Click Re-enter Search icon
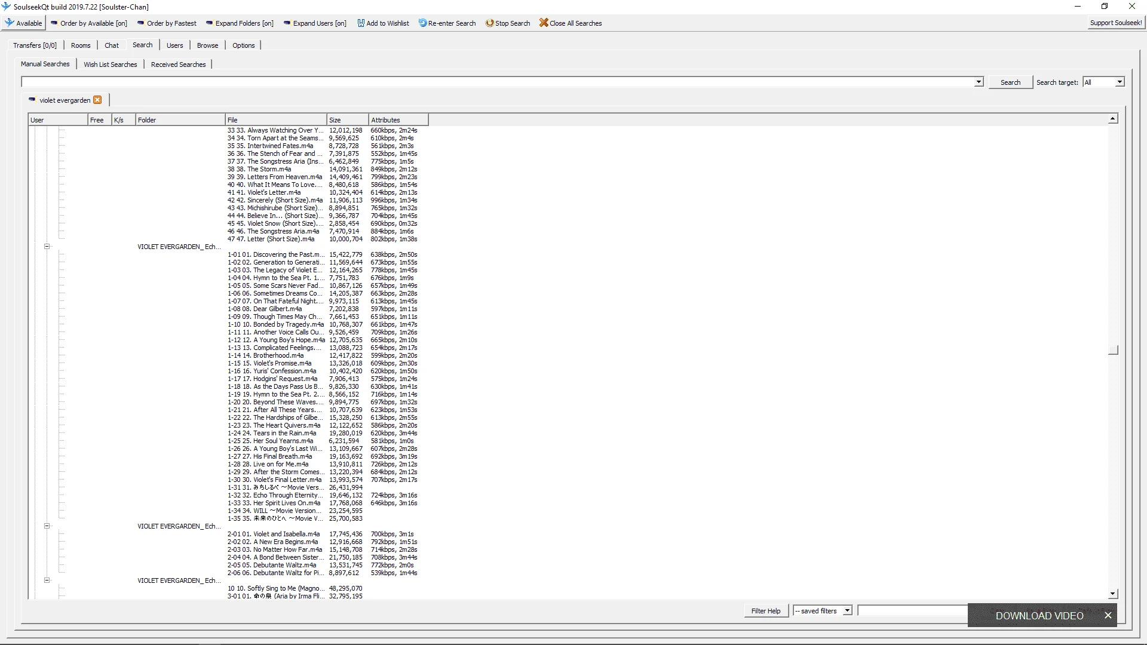Screen dimensions: 1147x645 click(423, 23)
